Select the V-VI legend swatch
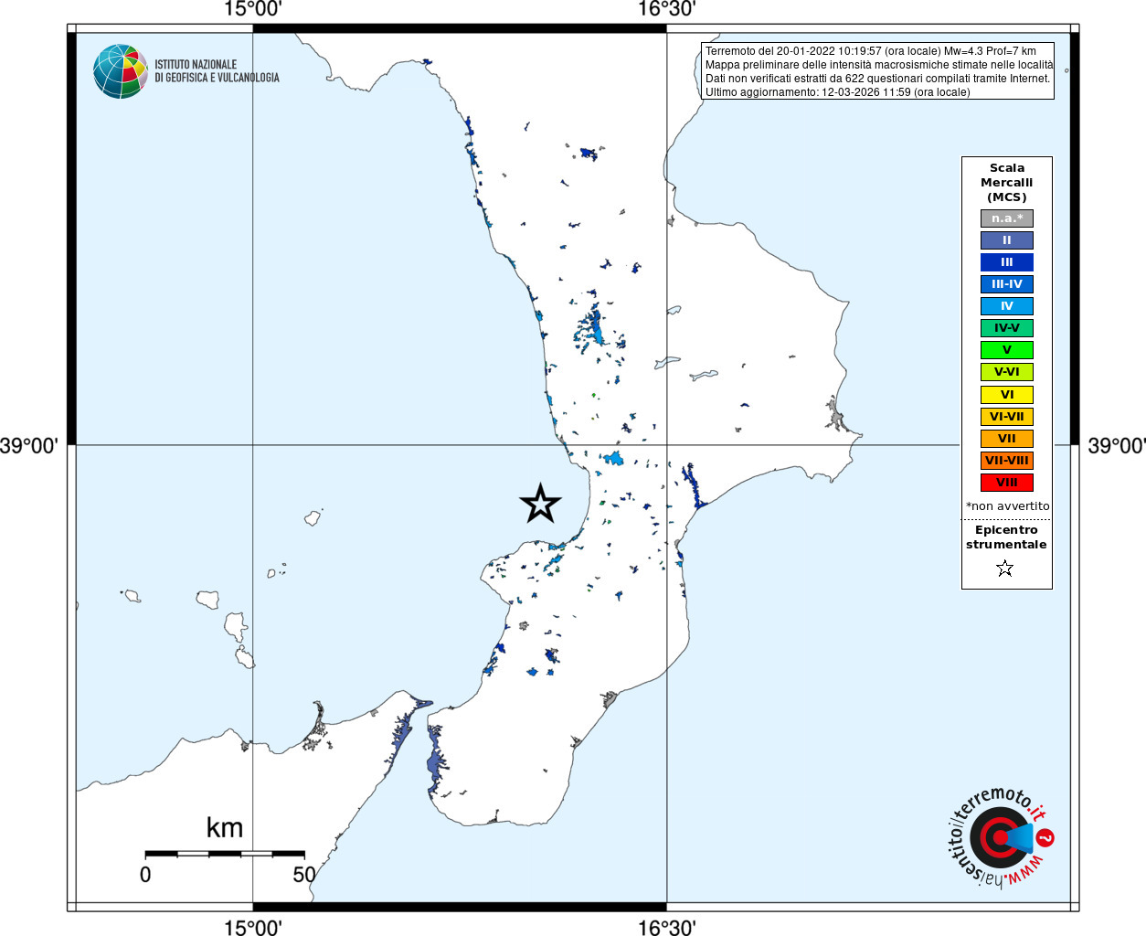1146x936 pixels. [1006, 372]
